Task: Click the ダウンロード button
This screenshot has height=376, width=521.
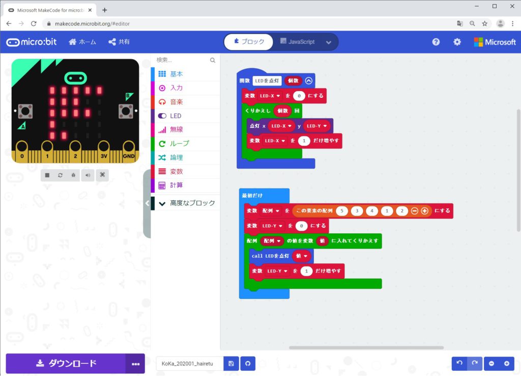Action: click(66, 363)
